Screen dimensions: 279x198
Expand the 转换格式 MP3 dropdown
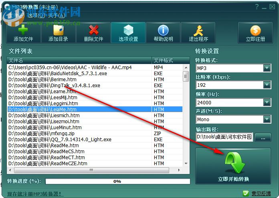267,68
